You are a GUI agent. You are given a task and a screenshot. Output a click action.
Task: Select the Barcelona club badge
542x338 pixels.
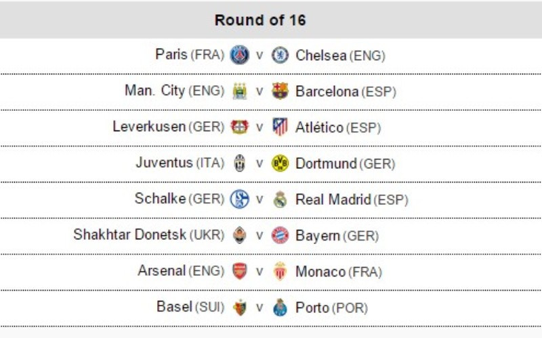280,91
